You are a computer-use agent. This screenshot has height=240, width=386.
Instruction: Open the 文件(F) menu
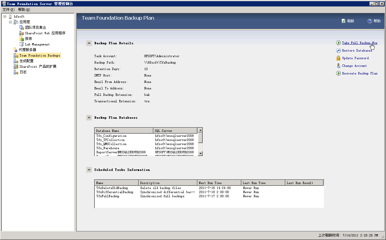click(x=8, y=10)
